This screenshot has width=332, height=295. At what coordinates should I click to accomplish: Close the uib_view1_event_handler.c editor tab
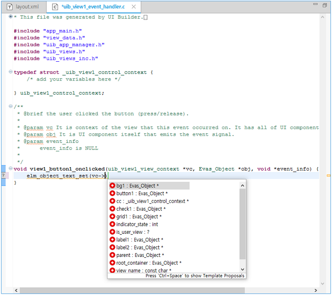(134, 7)
